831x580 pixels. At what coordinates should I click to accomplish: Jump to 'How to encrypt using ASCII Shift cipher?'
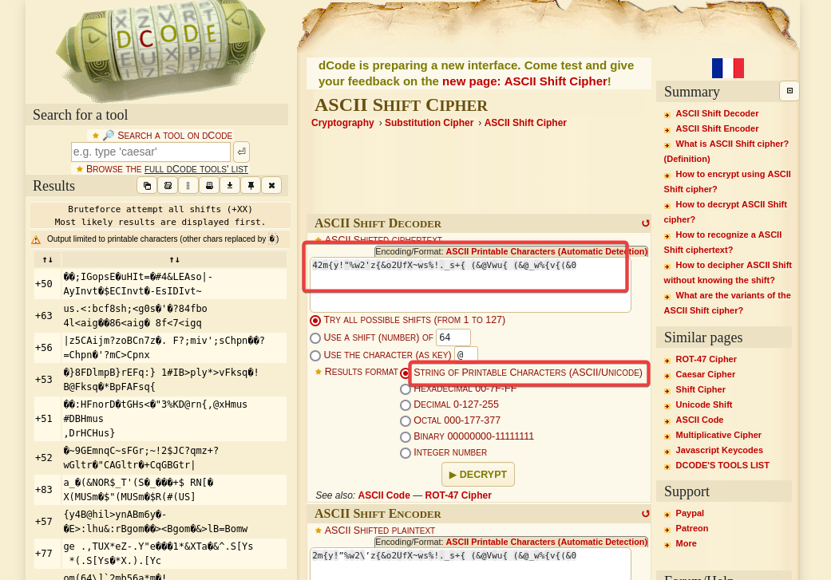pos(727,182)
